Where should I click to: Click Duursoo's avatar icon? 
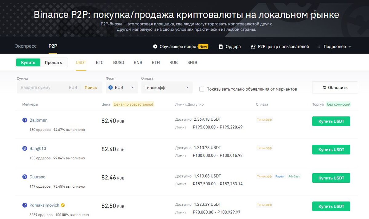click(25, 177)
